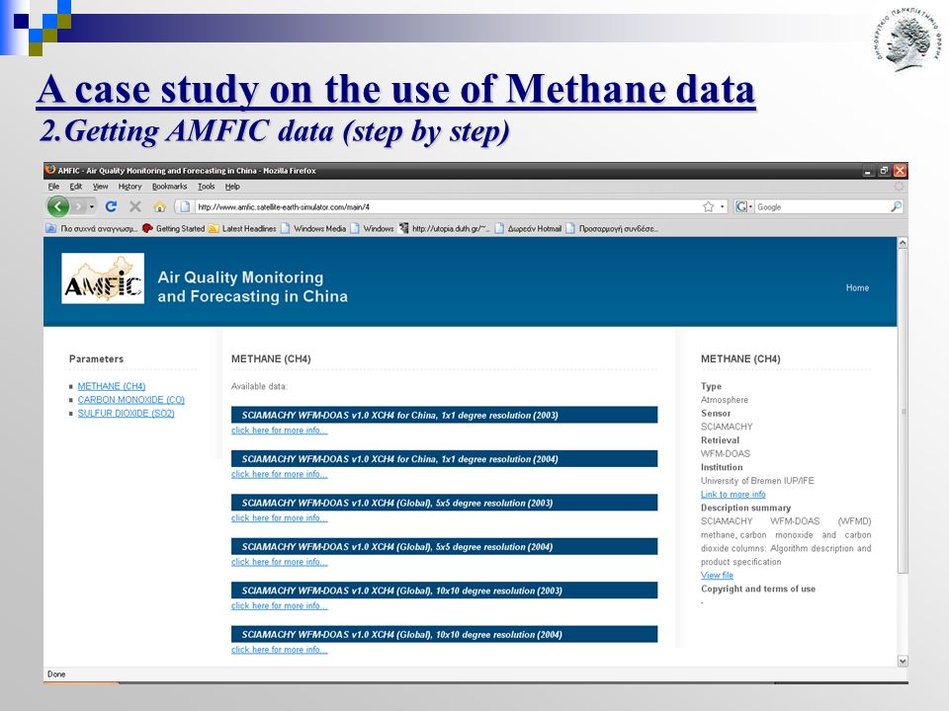Click more info under China 1x1 (2003)
This screenshot has height=711, width=949.
coord(279,431)
